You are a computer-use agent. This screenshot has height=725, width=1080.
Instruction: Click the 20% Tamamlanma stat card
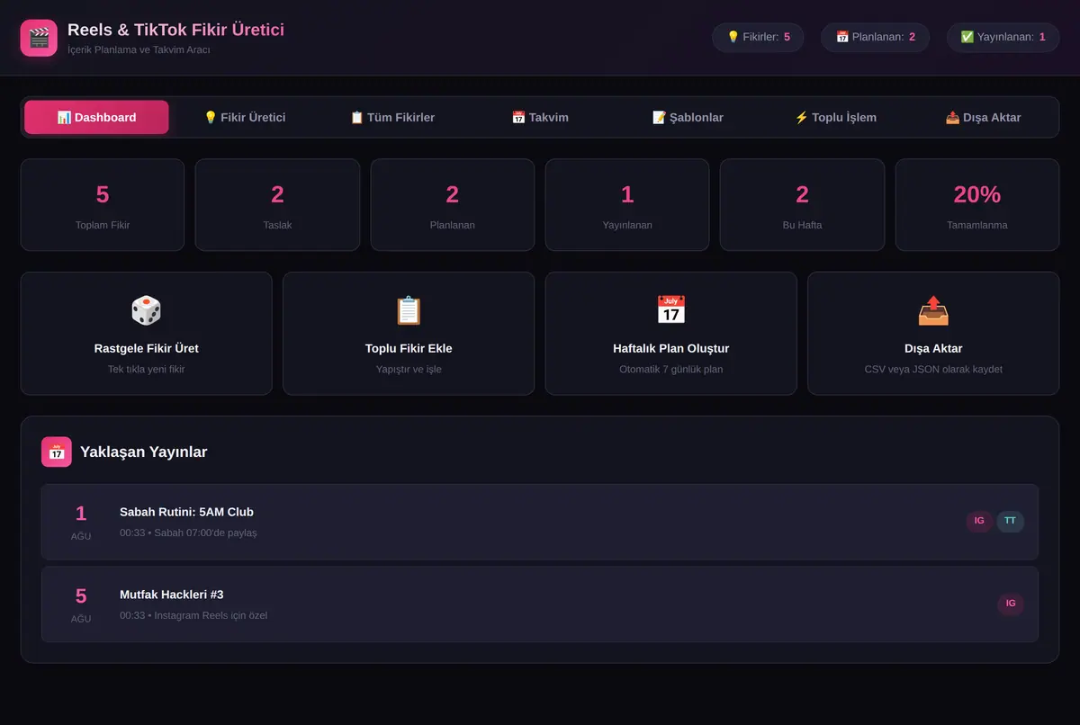[977, 205]
